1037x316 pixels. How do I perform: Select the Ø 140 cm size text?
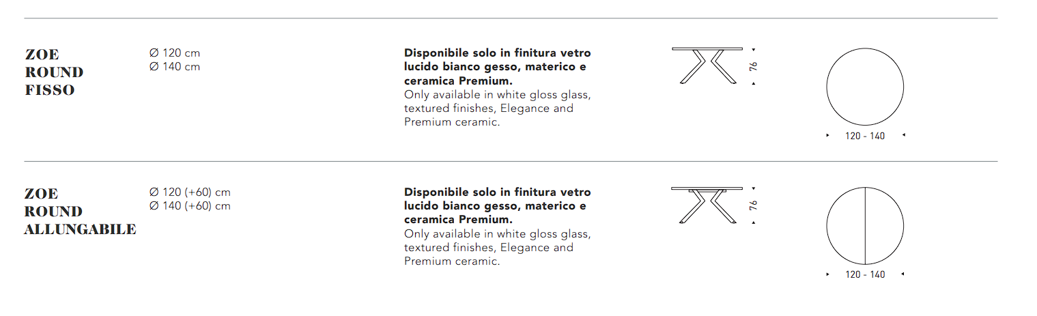tap(175, 67)
